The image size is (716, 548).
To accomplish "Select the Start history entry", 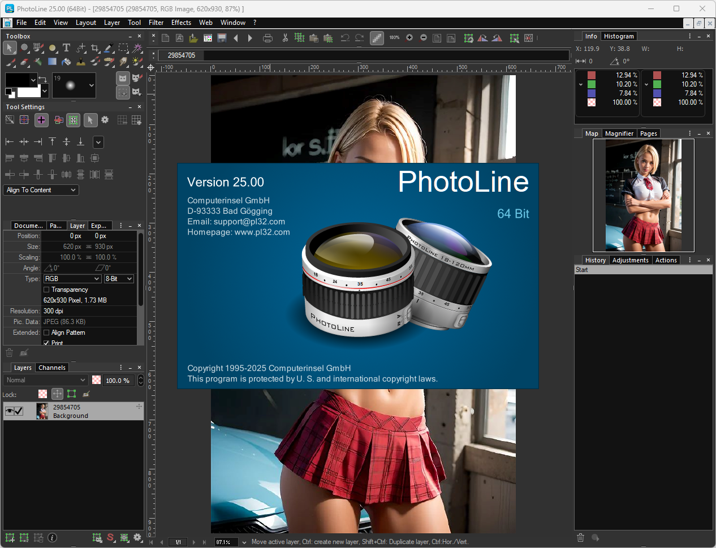I will [643, 270].
